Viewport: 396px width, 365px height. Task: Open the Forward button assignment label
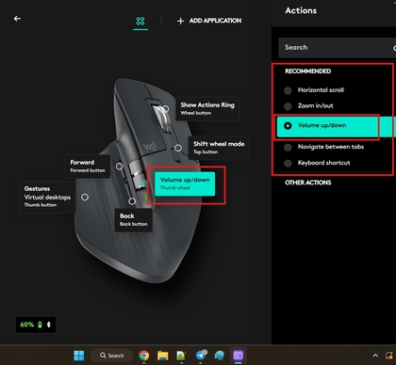click(88, 166)
